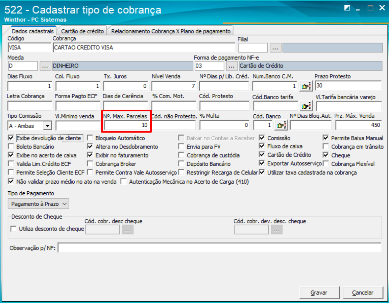Focus the Cobrança description field
Viewport: 389px width, 303px height.
[144, 48]
